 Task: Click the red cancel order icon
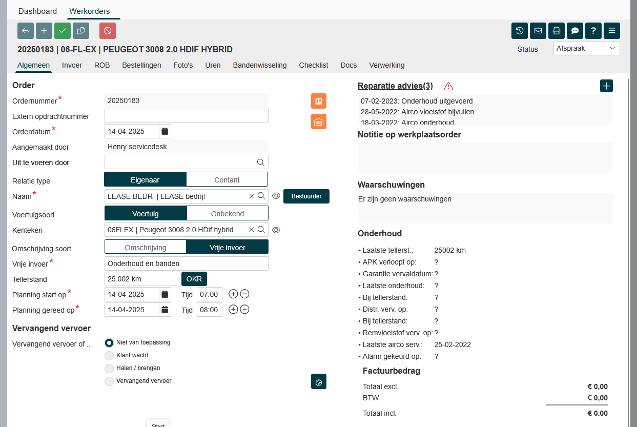108,31
